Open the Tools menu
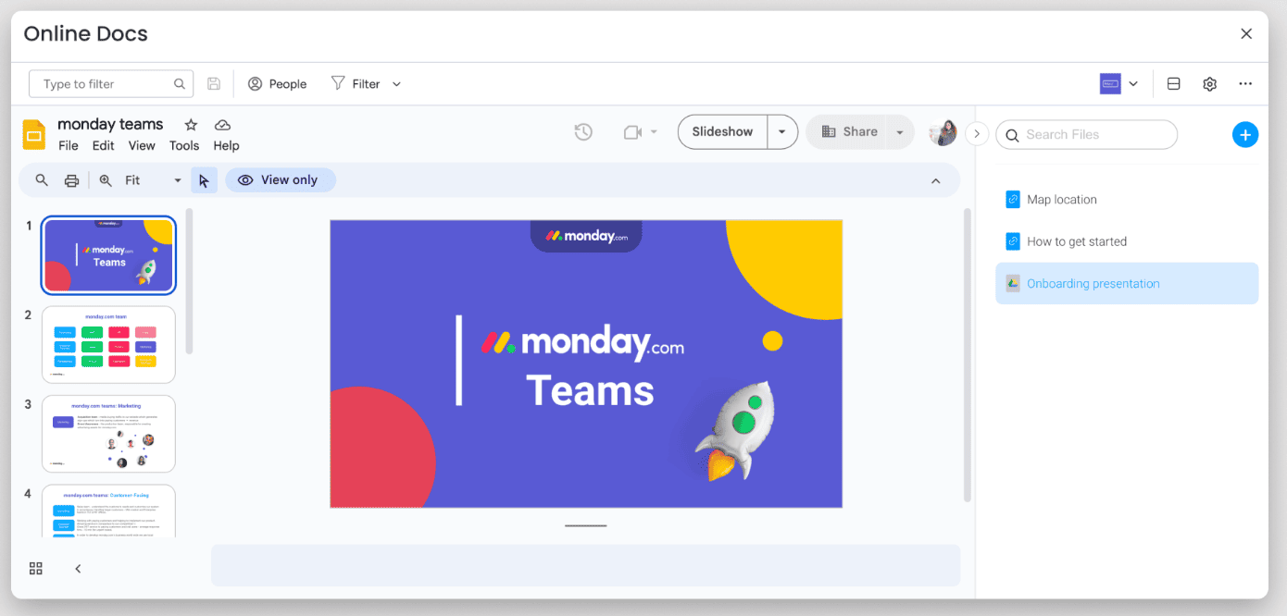The height and width of the screenshot is (616, 1287). [x=184, y=145]
